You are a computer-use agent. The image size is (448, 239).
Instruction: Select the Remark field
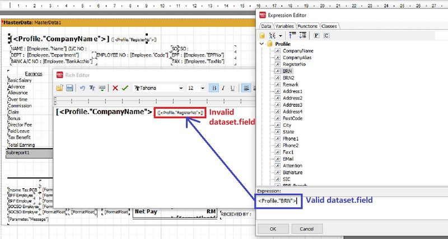point(291,85)
